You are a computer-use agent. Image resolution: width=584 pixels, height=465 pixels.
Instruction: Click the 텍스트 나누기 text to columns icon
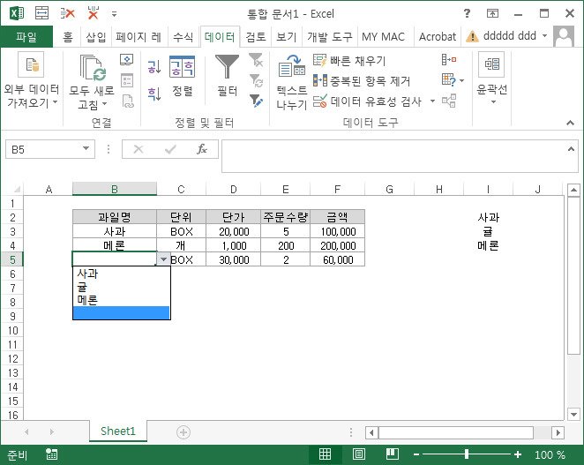292,66
